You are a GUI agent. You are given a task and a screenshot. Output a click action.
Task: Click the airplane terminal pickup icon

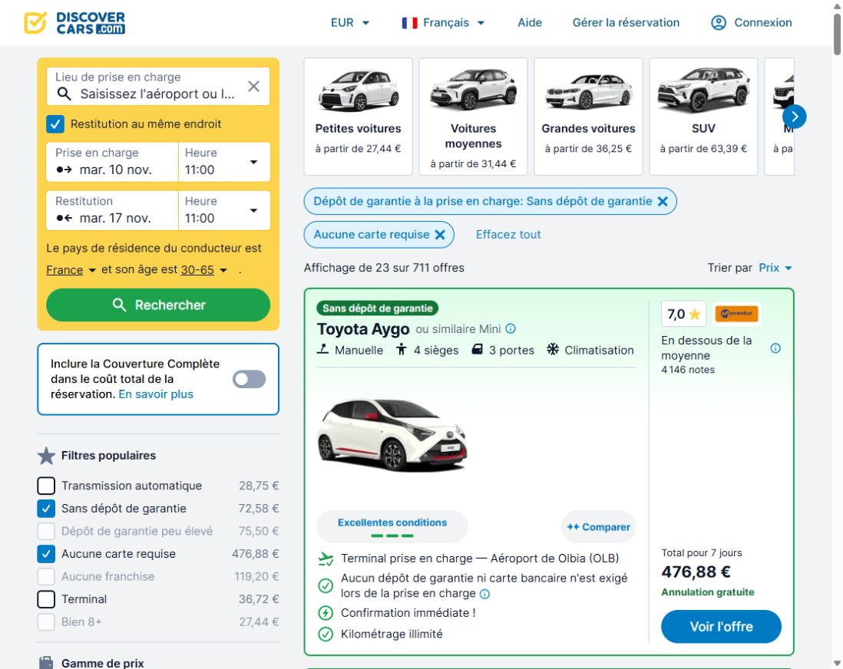pyautogui.click(x=326, y=559)
